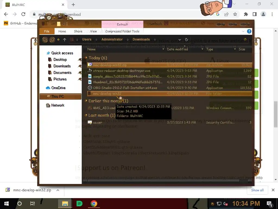The height and width of the screenshot is (209, 278).
Task: Expand the ribbon with the chevron
Action: [x=243, y=31]
